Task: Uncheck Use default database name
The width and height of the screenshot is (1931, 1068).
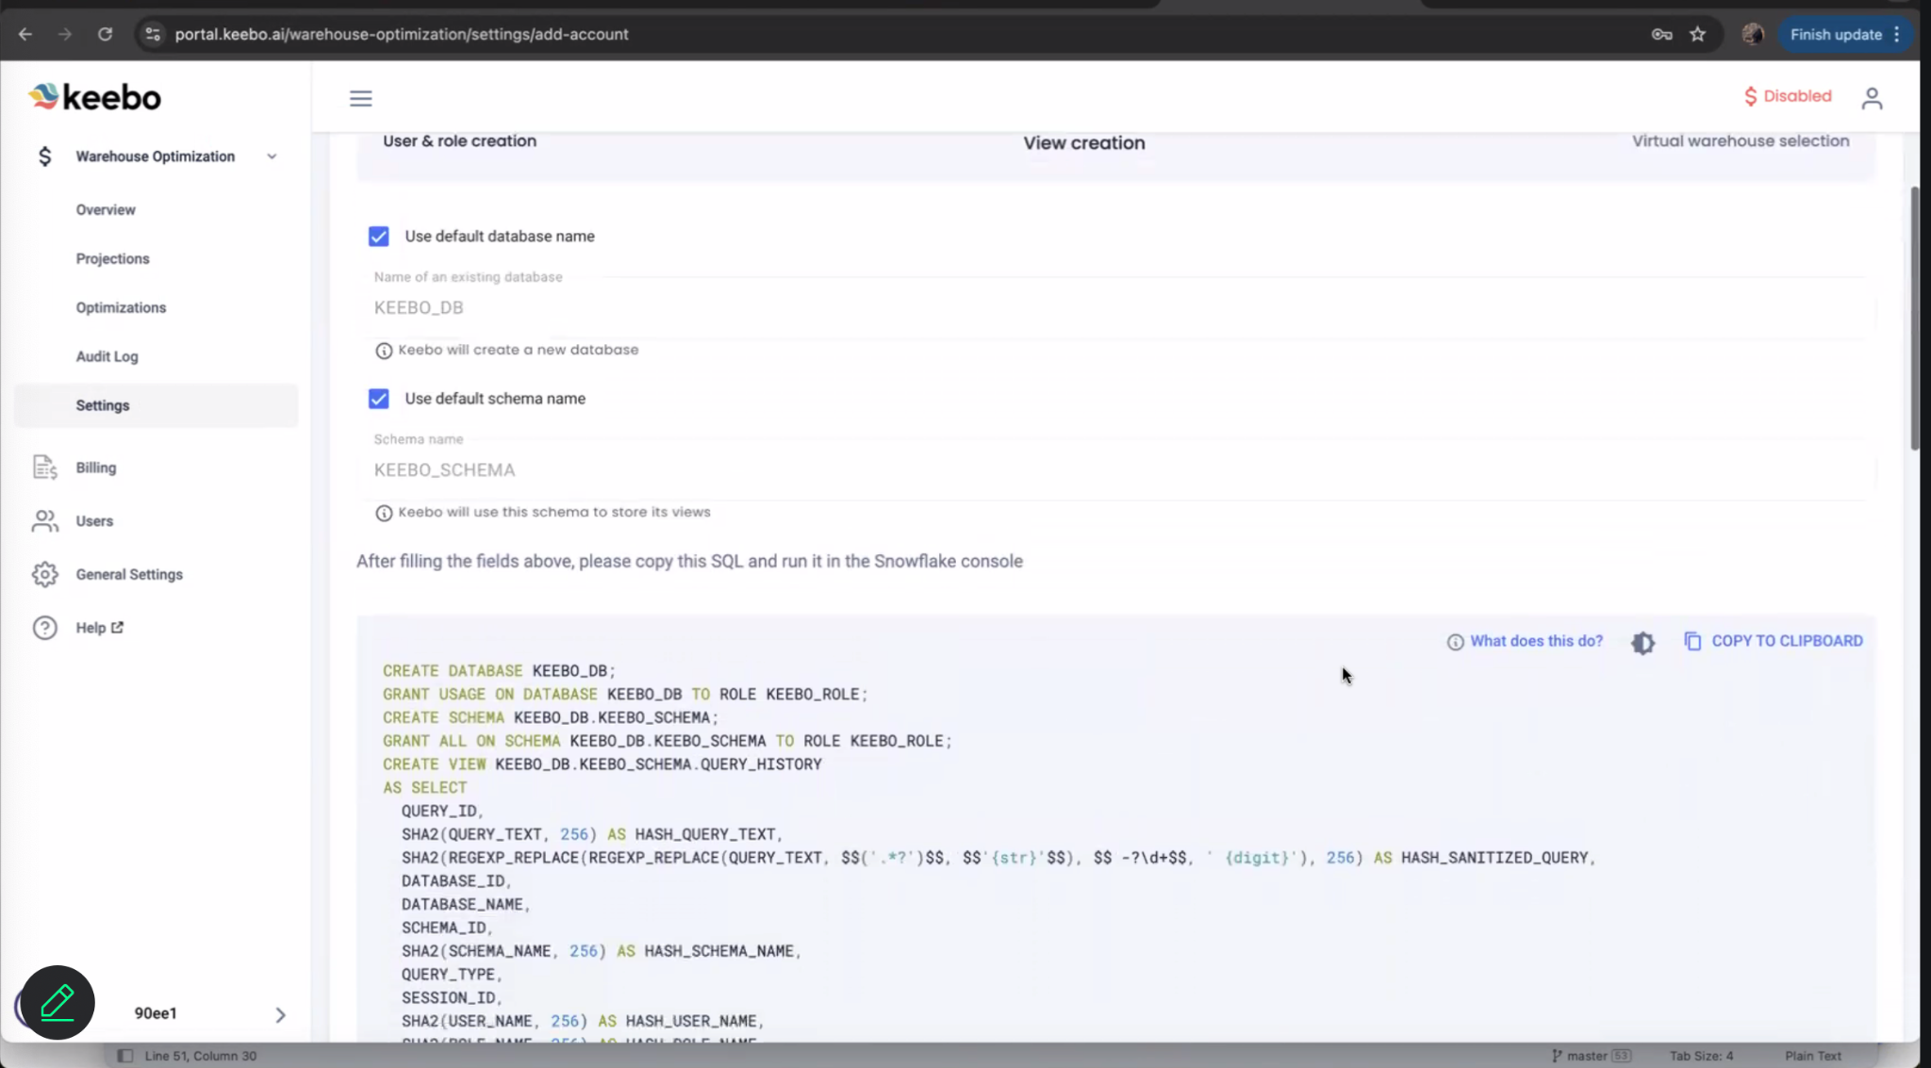Action: 378,237
